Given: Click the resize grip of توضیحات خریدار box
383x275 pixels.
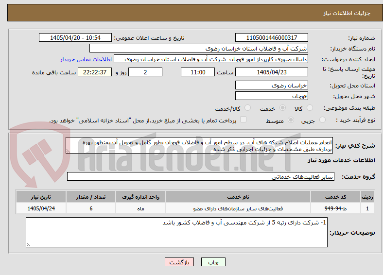Looking at the screenshot, I should [x=28, y=245].
